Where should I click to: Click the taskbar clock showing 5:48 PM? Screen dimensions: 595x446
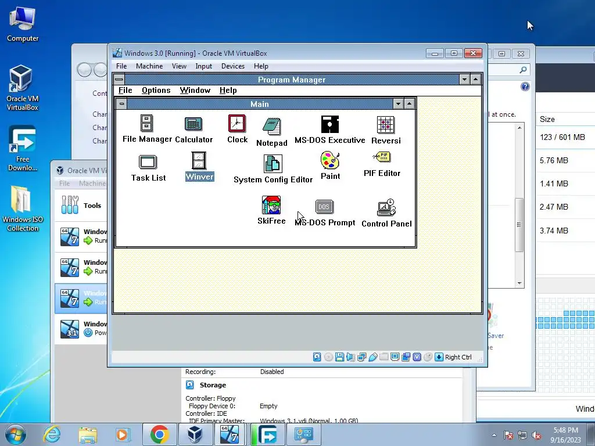click(x=565, y=435)
